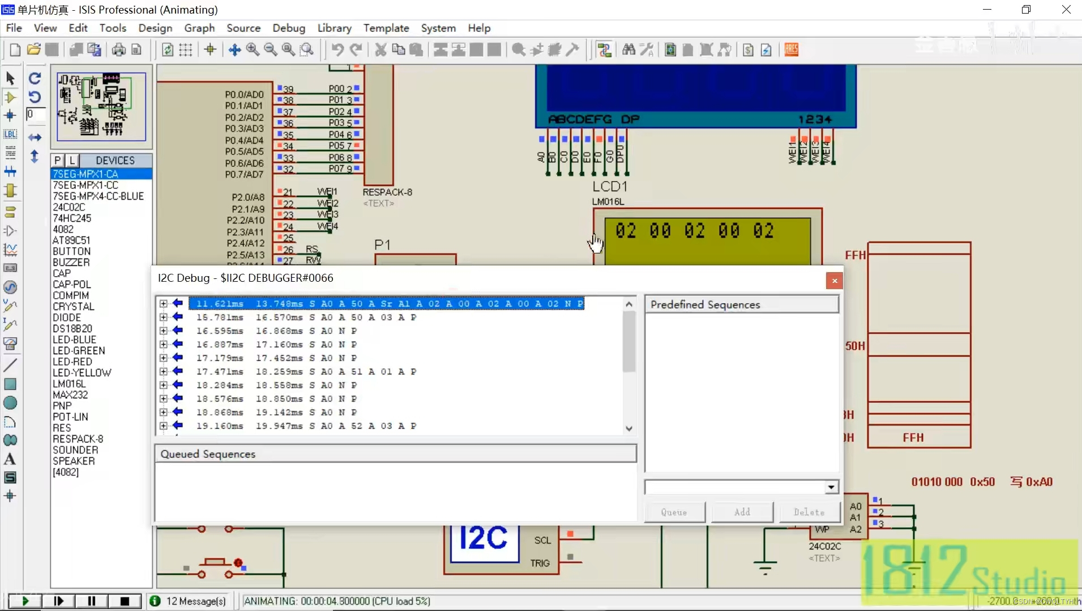Select the 2D Circle graphics tool
This screenshot has height=611, width=1082.
[x=10, y=403]
